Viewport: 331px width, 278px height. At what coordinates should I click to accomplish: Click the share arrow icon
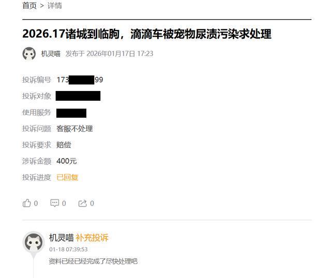click(x=83, y=203)
